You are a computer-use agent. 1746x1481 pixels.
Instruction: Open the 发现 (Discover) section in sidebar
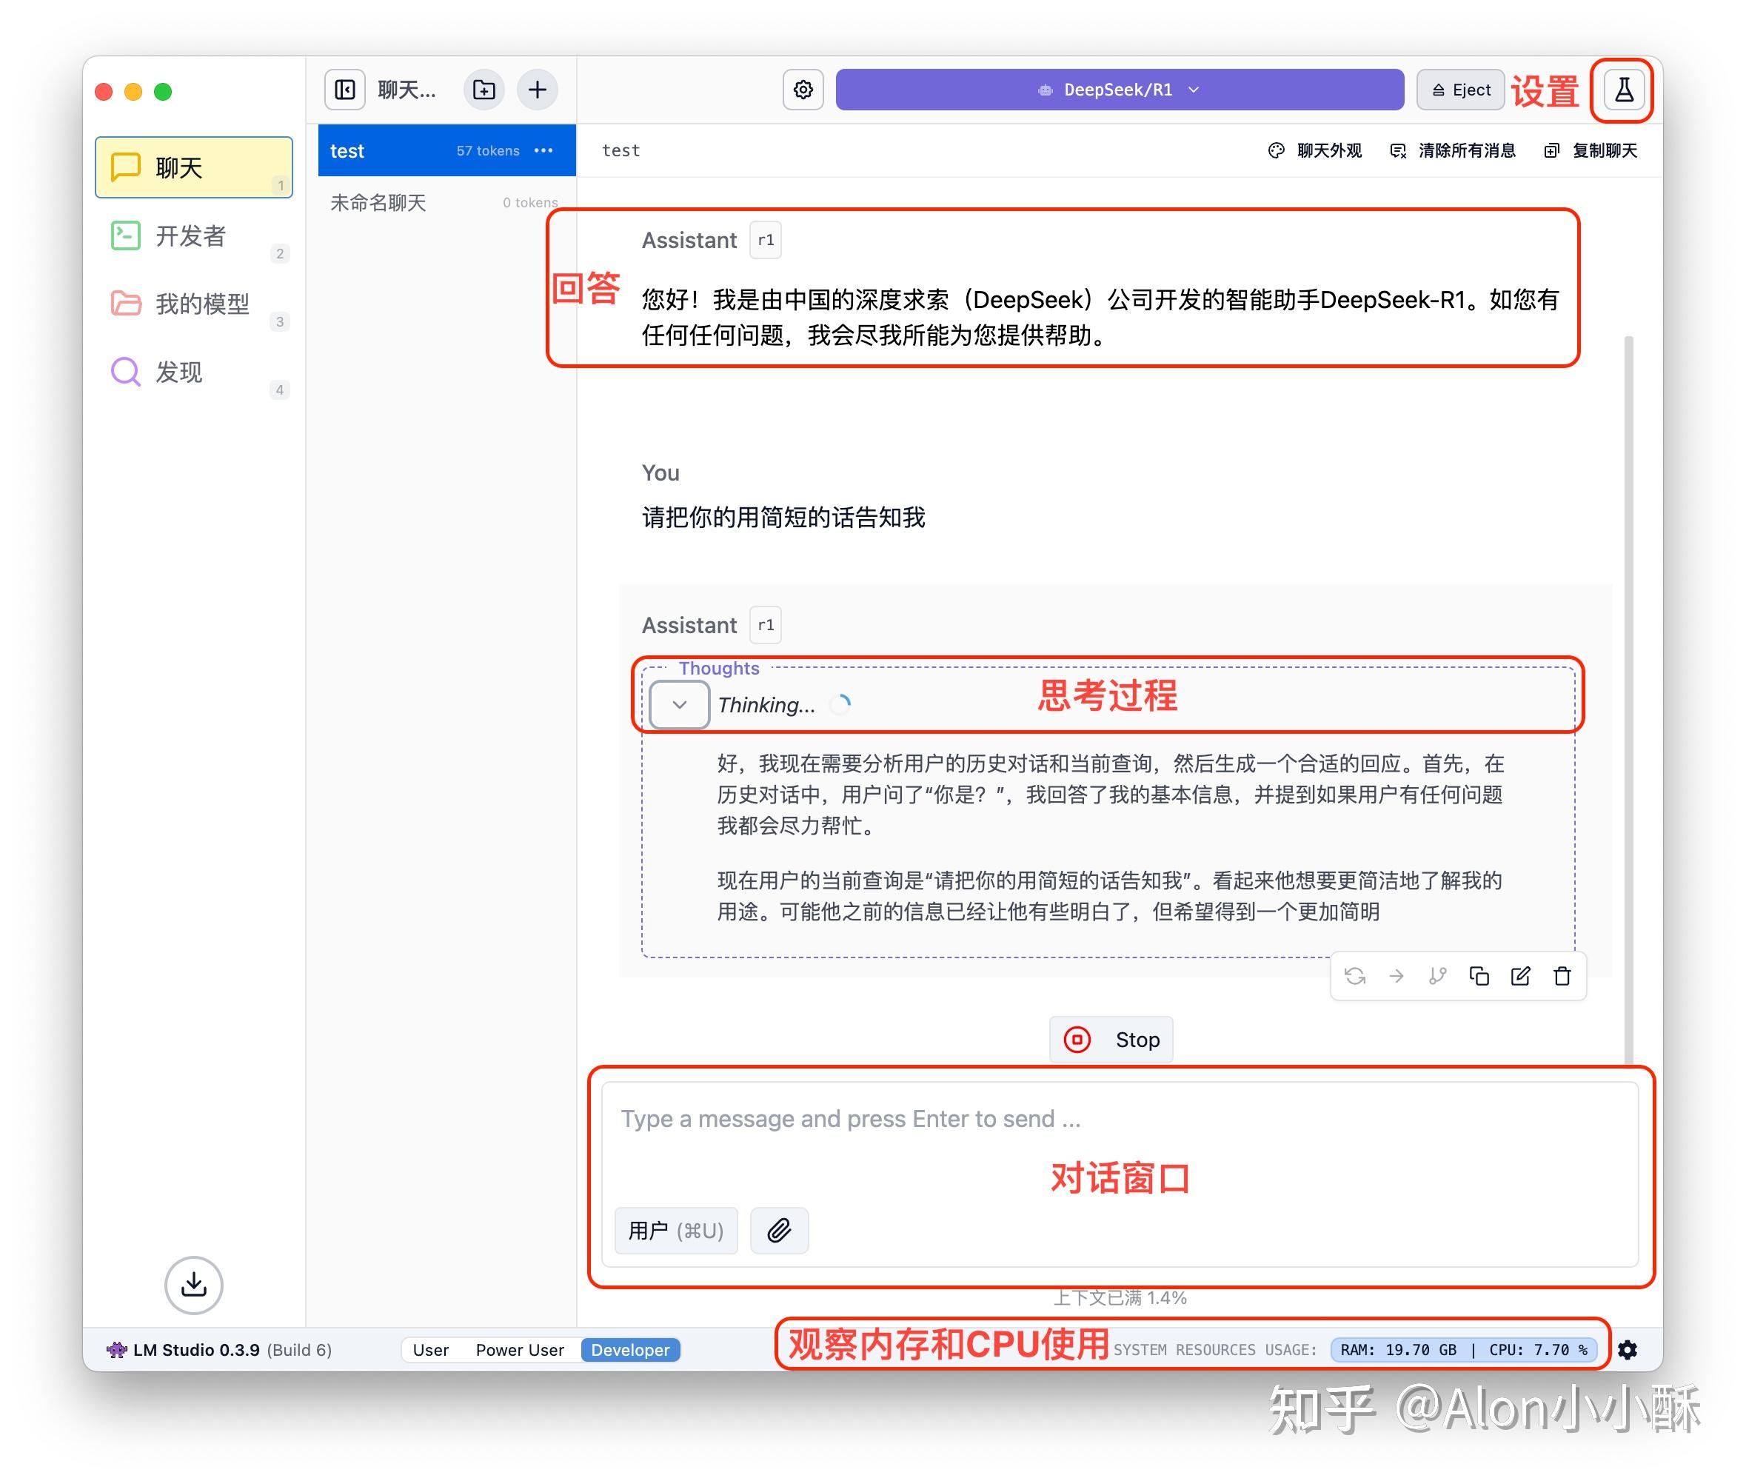pyautogui.click(x=178, y=372)
